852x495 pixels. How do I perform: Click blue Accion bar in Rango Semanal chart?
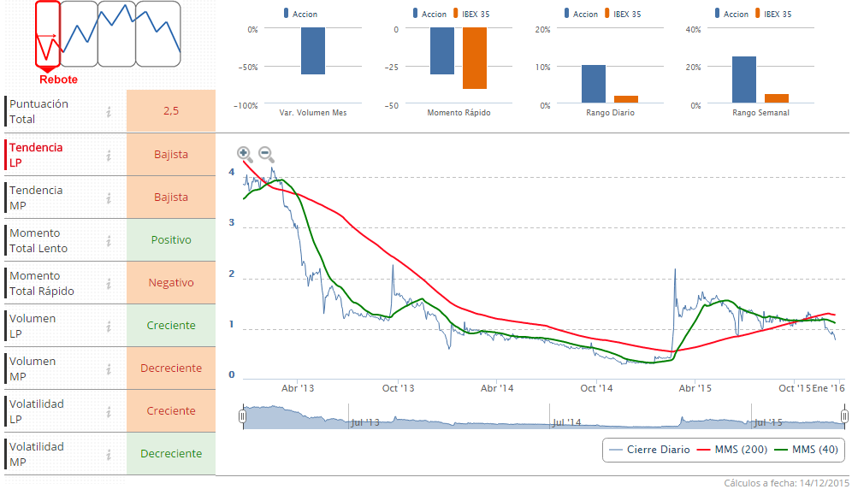744,80
